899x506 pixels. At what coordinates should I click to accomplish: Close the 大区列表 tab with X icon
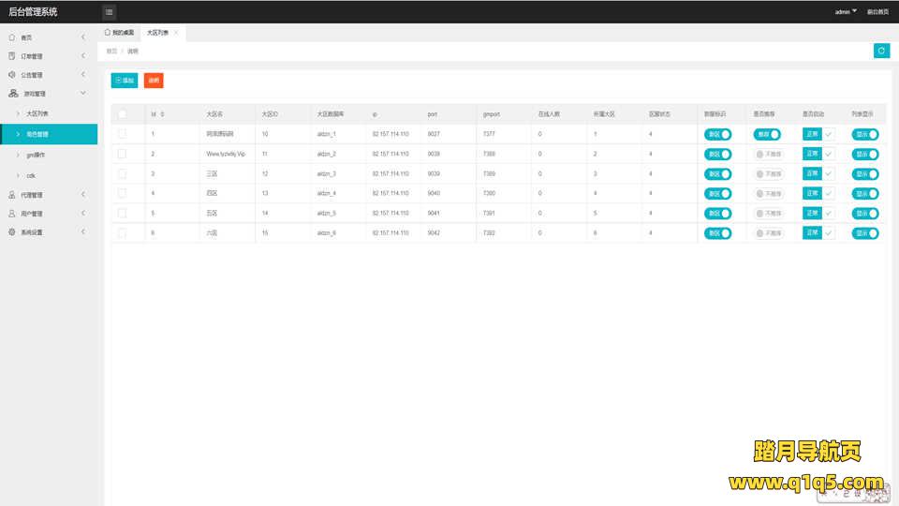[176, 33]
